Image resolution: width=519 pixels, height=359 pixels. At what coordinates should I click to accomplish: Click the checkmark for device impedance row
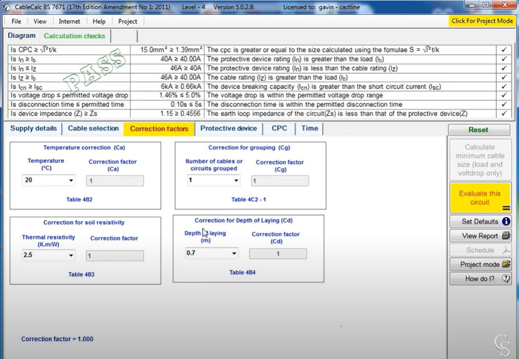pyautogui.click(x=504, y=113)
